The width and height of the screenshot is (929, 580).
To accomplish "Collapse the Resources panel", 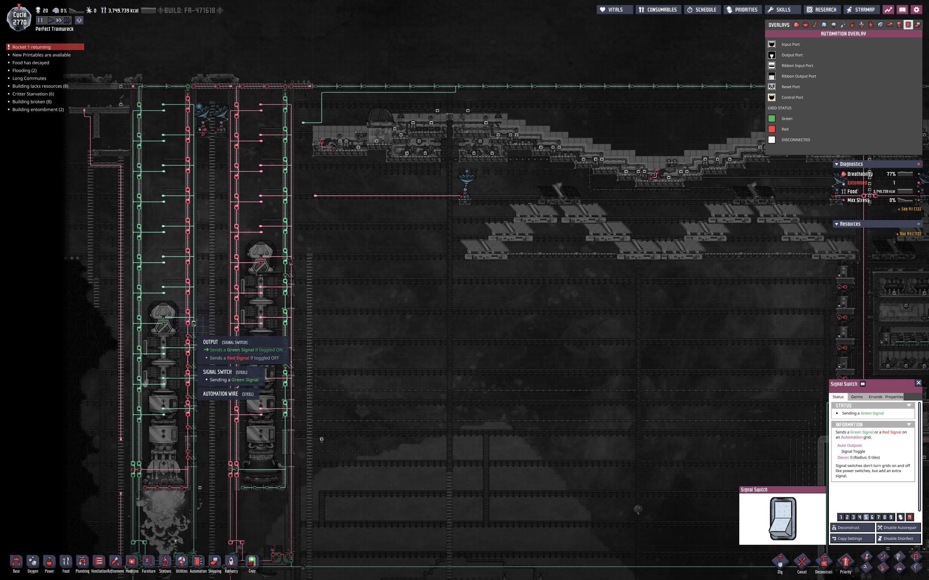I will (836, 224).
